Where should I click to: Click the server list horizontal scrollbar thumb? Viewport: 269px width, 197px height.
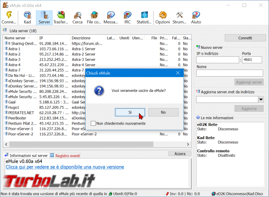coord(81,144)
